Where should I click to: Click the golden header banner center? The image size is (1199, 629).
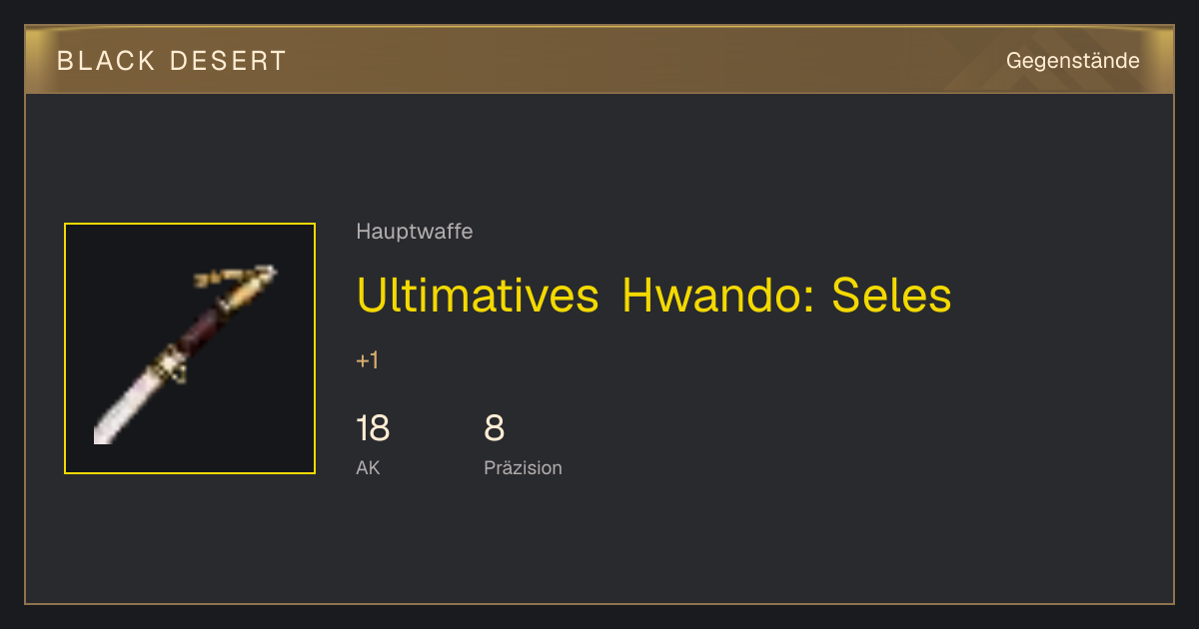click(x=599, y=60)
